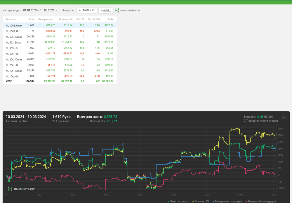Select the NL 100$, HU row
The image size is (292, 203).
tap(60, 31)
